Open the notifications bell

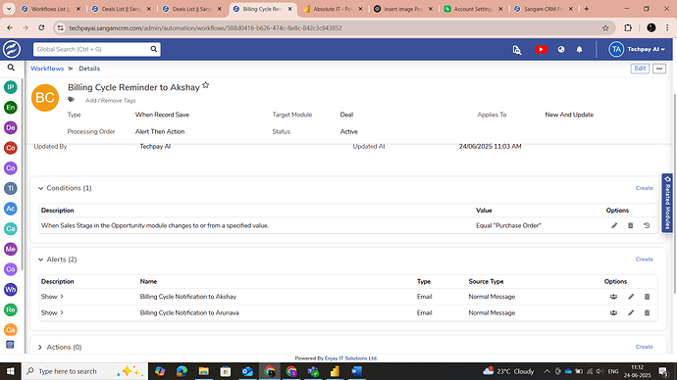[x=580, y=50]
